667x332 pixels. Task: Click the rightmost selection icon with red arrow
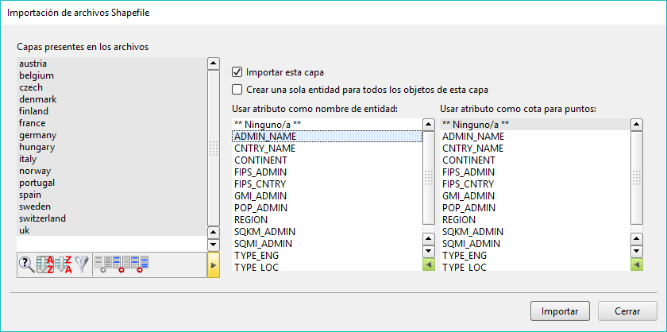(140, 264)
